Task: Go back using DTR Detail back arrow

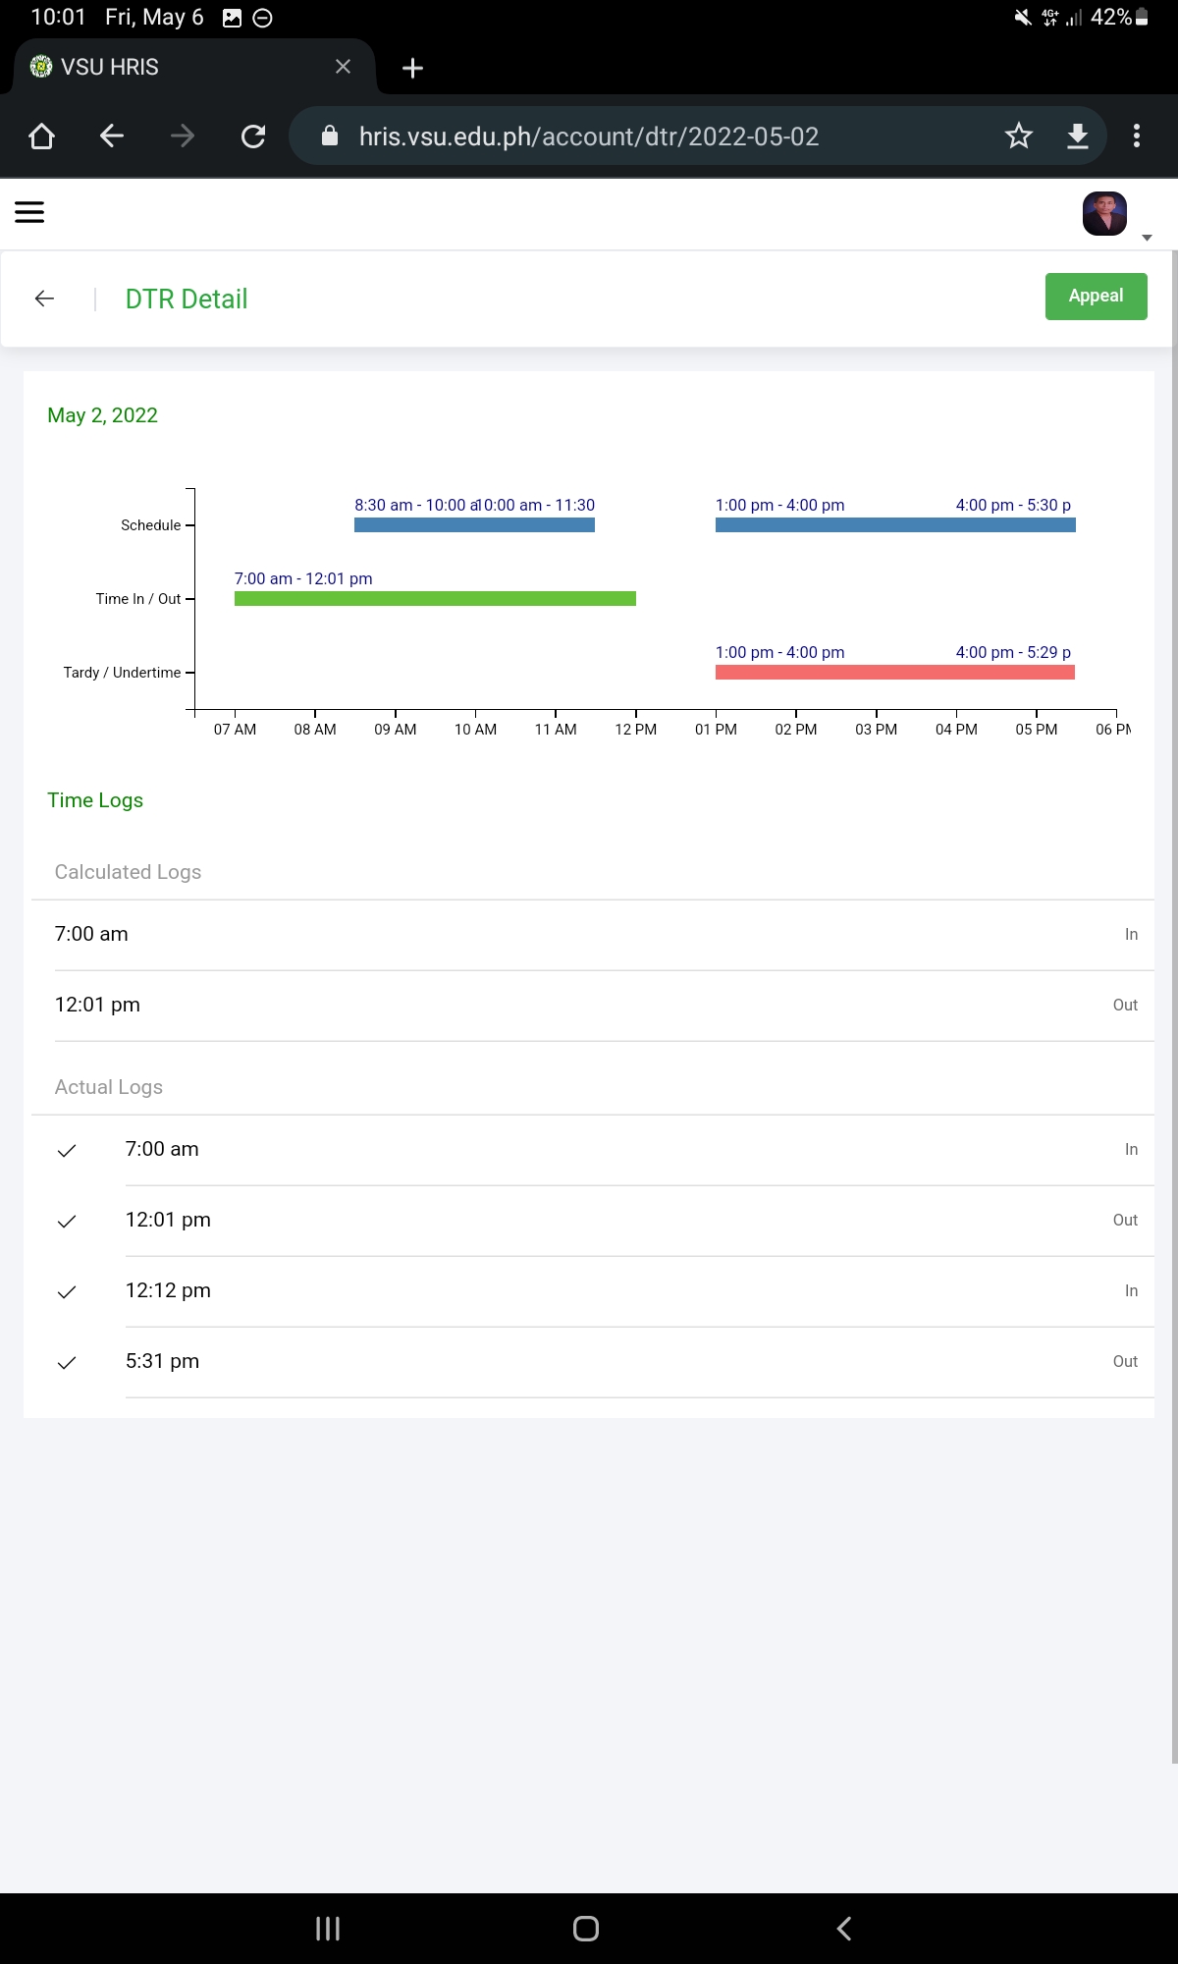Action: click(44, 299)
